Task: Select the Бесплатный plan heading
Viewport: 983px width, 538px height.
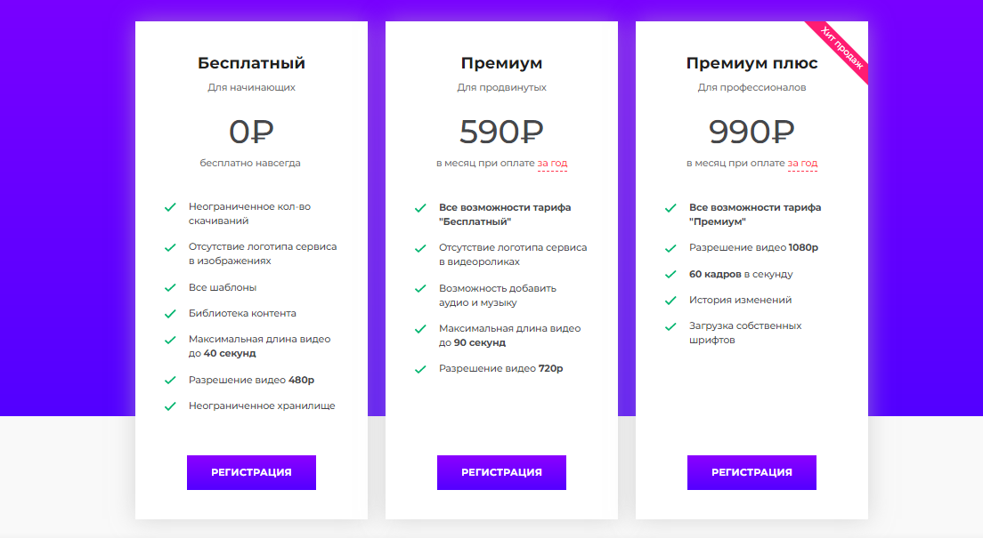Action: pos(251,63)
